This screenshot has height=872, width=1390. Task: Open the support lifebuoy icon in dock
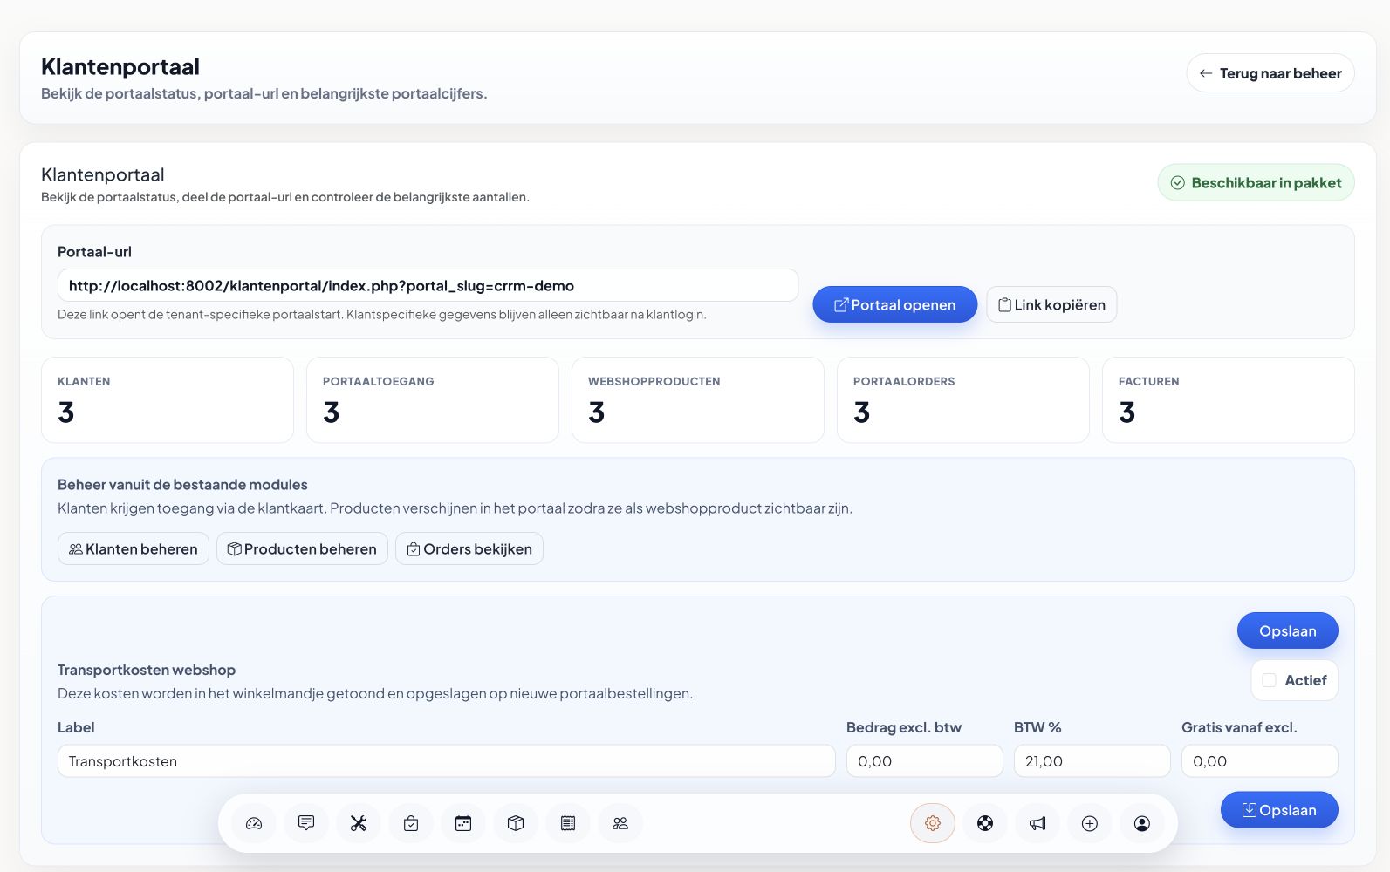(x=985, y=823)
